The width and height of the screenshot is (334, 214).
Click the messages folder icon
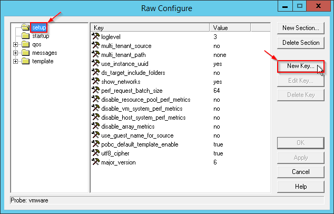(25, 53)
